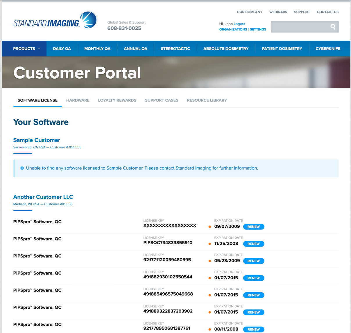Select Patient Dosimetry in the navigation bar
The image size is (351, 333).
click(x=282, y=48)
